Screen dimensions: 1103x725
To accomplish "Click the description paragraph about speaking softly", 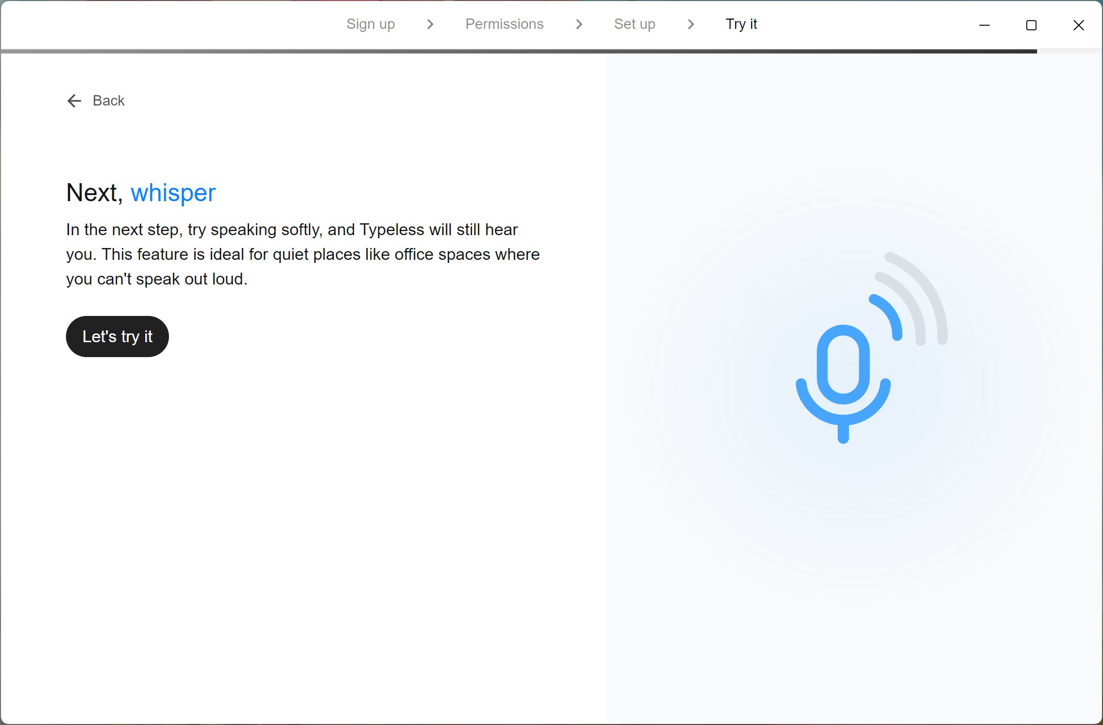I will [x=302, y=254].
